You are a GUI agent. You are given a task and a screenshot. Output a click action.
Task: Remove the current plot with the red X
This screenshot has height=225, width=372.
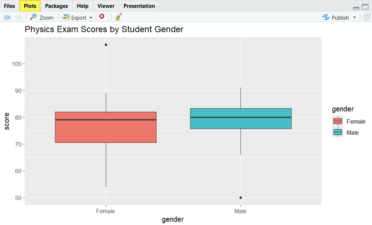(102, 16)
